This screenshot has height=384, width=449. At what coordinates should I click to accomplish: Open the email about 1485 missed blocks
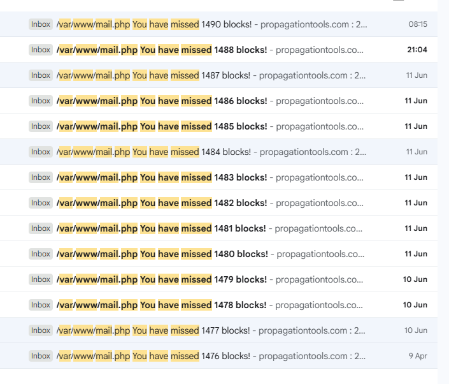point(218,126)
